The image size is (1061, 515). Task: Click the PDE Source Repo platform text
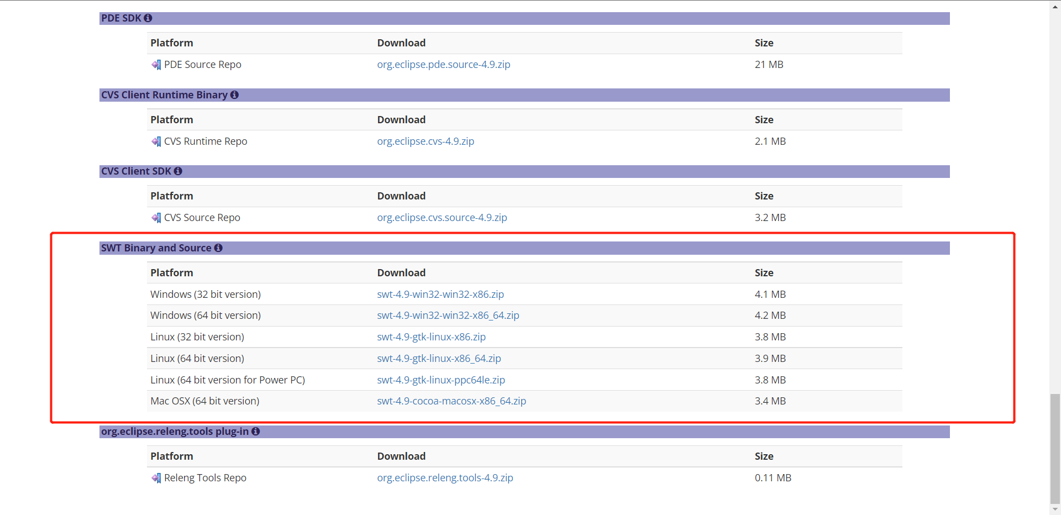[x=203, y=65]
